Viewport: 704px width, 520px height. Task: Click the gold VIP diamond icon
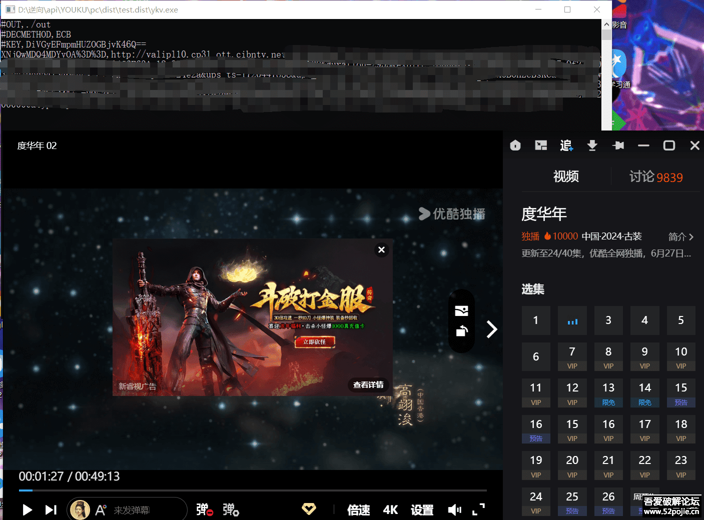click(309, 509)
